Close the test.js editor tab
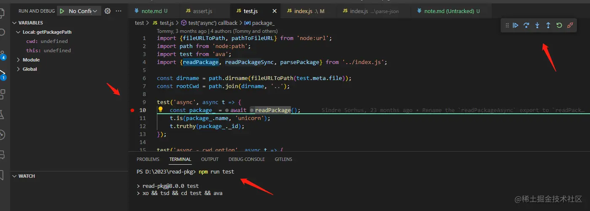The width and height of the screenshot is (590, 211). pos(275,11)
